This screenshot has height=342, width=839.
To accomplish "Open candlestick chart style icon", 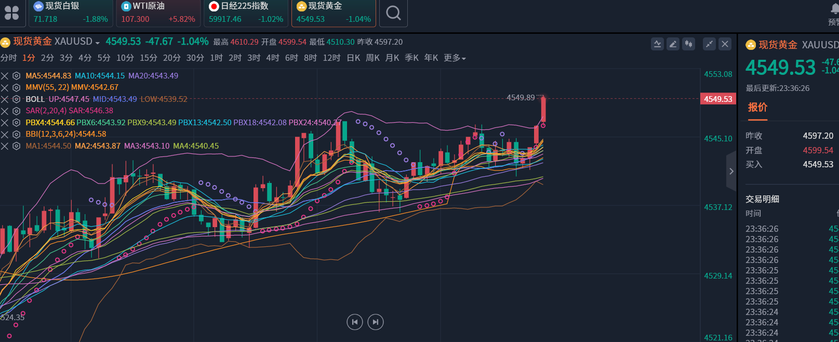I will 688,44.
